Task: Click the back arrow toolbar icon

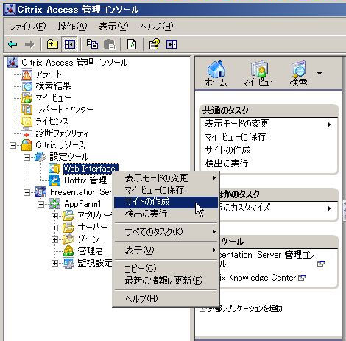Action: (13, 44)
